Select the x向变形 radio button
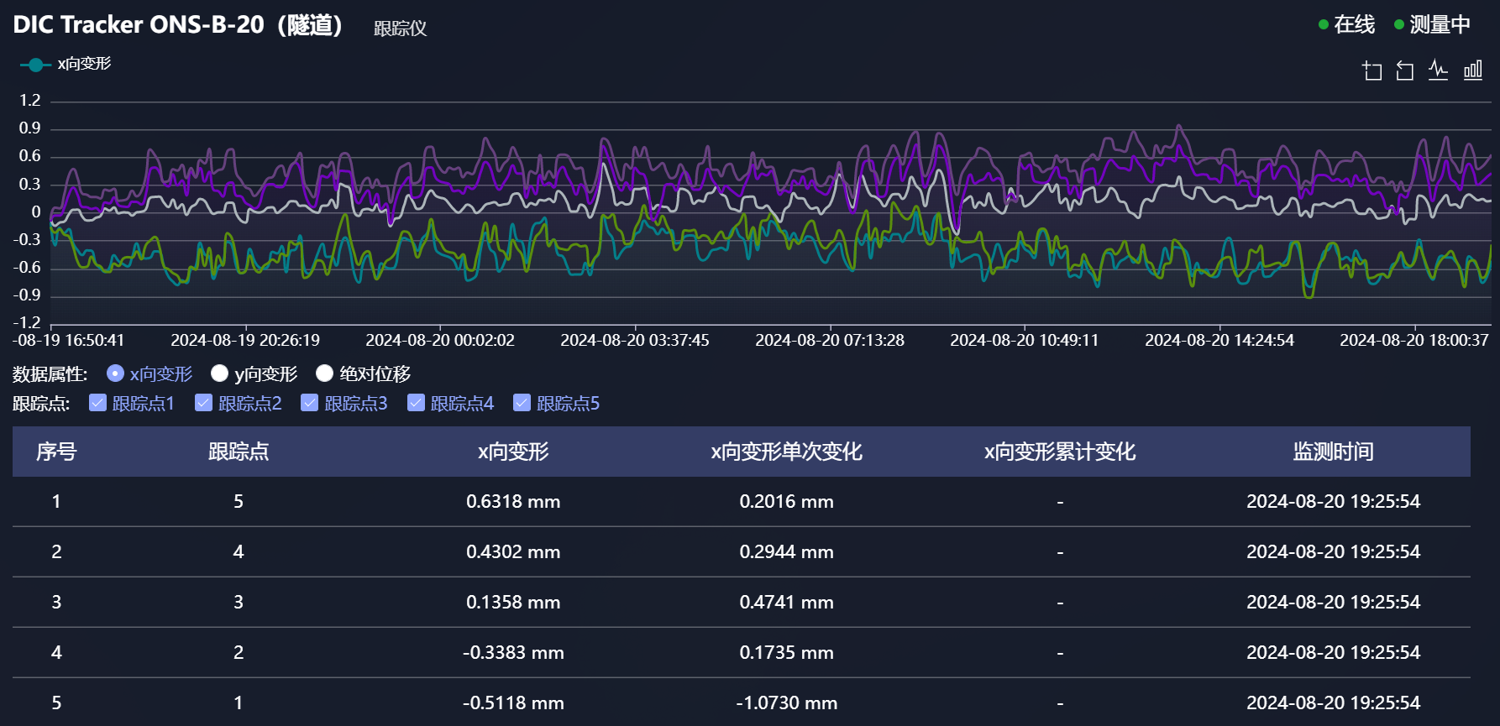1500x726 pixels. 115,373
